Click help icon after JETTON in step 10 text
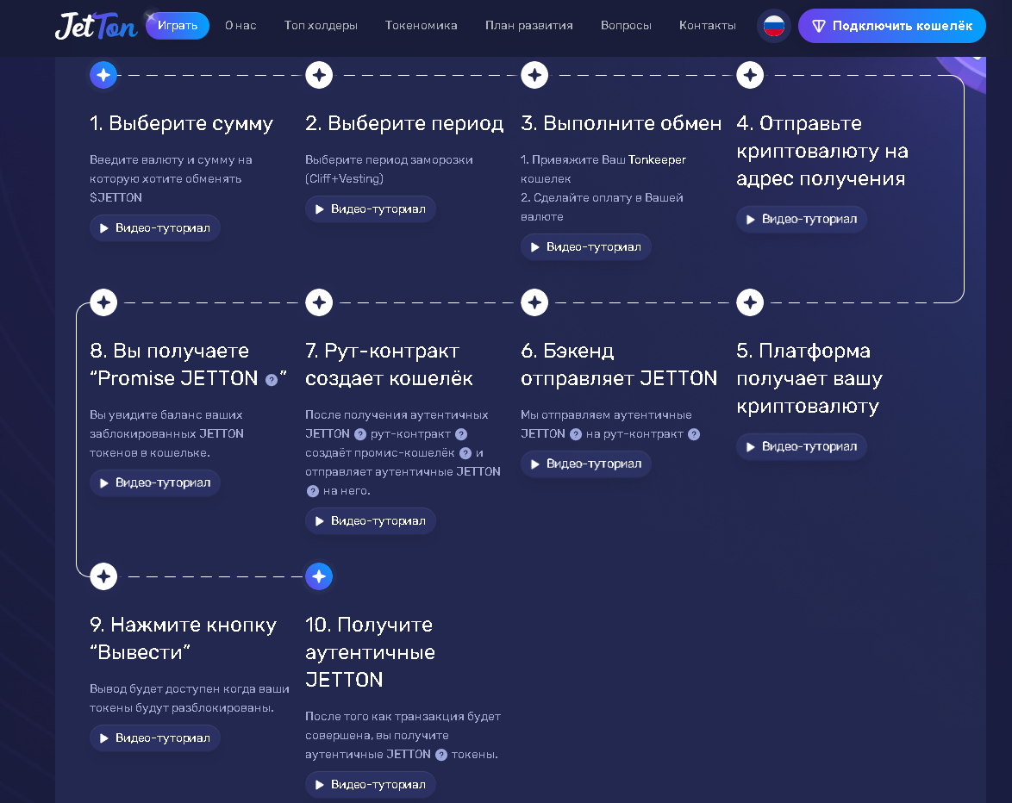This screenshot has width=1012, height=803. [x=441, y=755]
